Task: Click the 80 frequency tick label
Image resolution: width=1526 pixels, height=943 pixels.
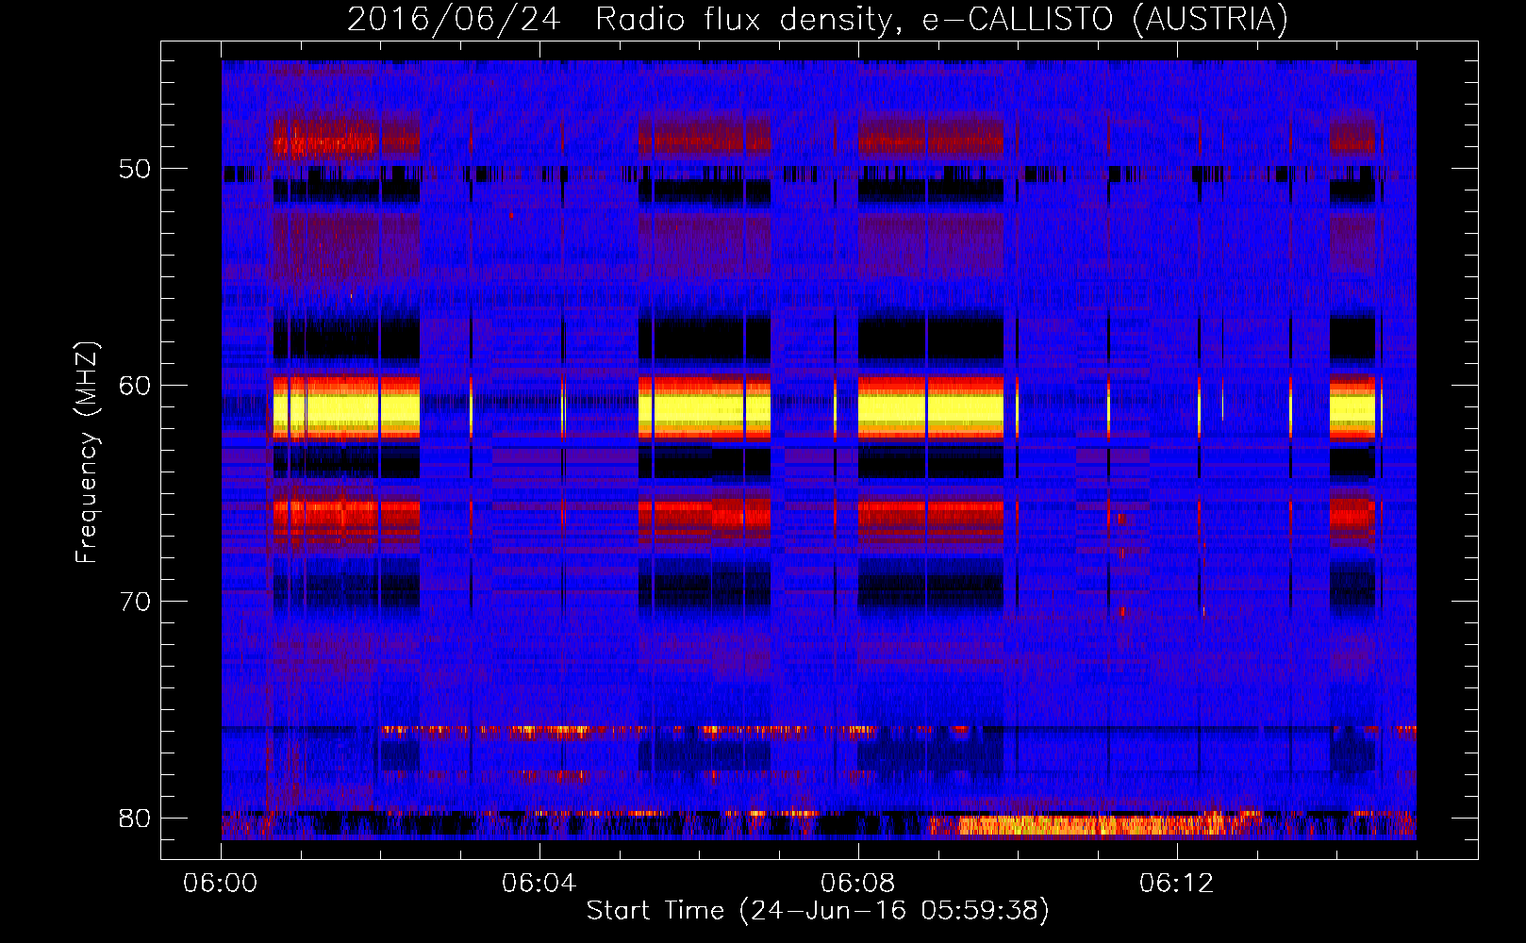Action: pos(135,818)
